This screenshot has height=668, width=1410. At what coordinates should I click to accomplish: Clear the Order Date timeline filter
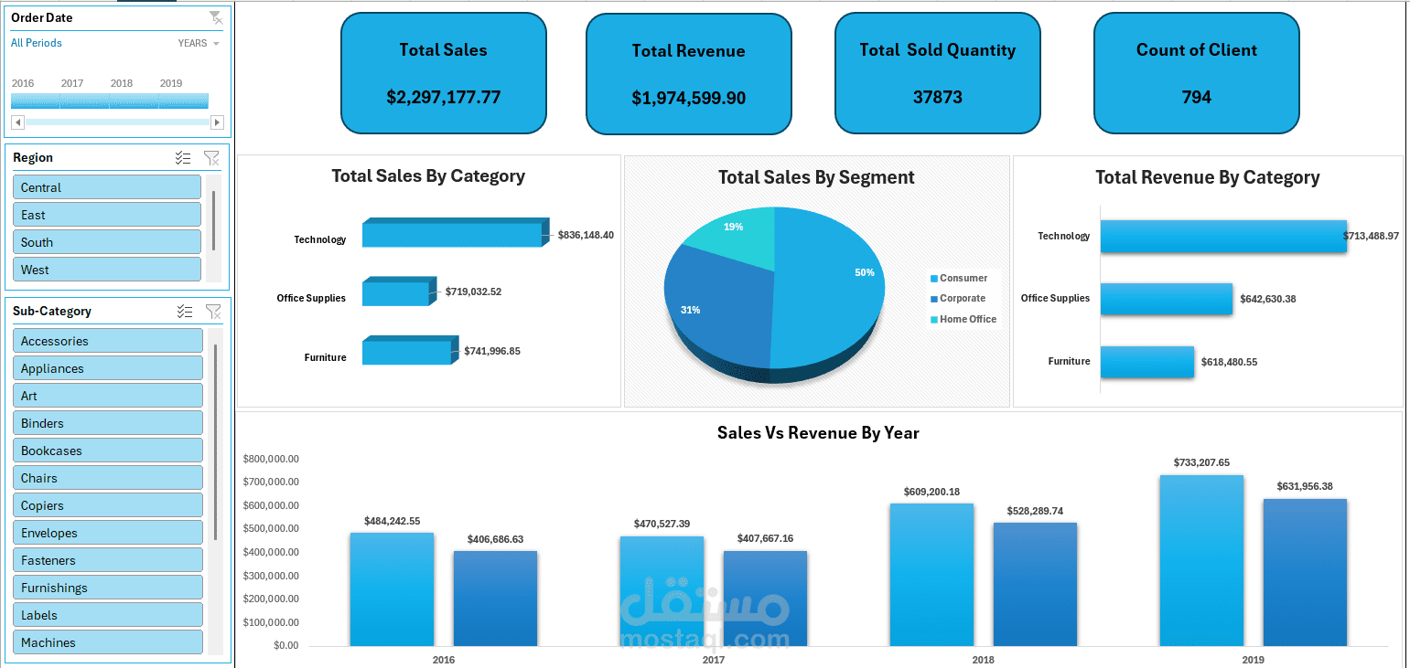215,17
